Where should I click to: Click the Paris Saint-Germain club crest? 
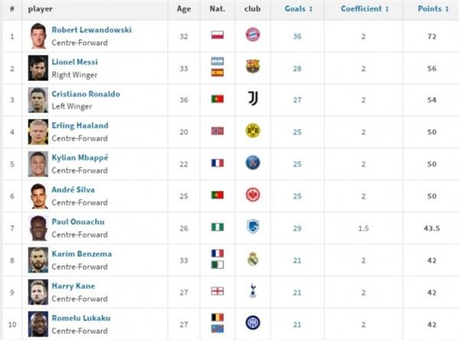[252, 163]
